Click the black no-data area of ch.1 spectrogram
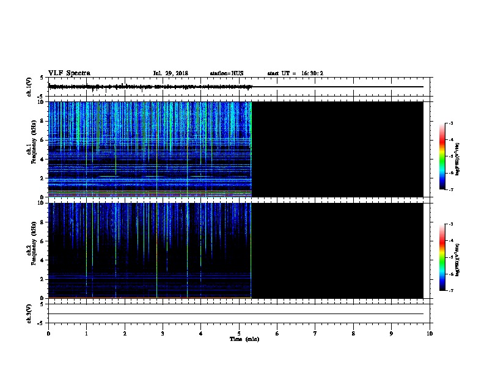This screenshot has width=484, height=374. 338,149
